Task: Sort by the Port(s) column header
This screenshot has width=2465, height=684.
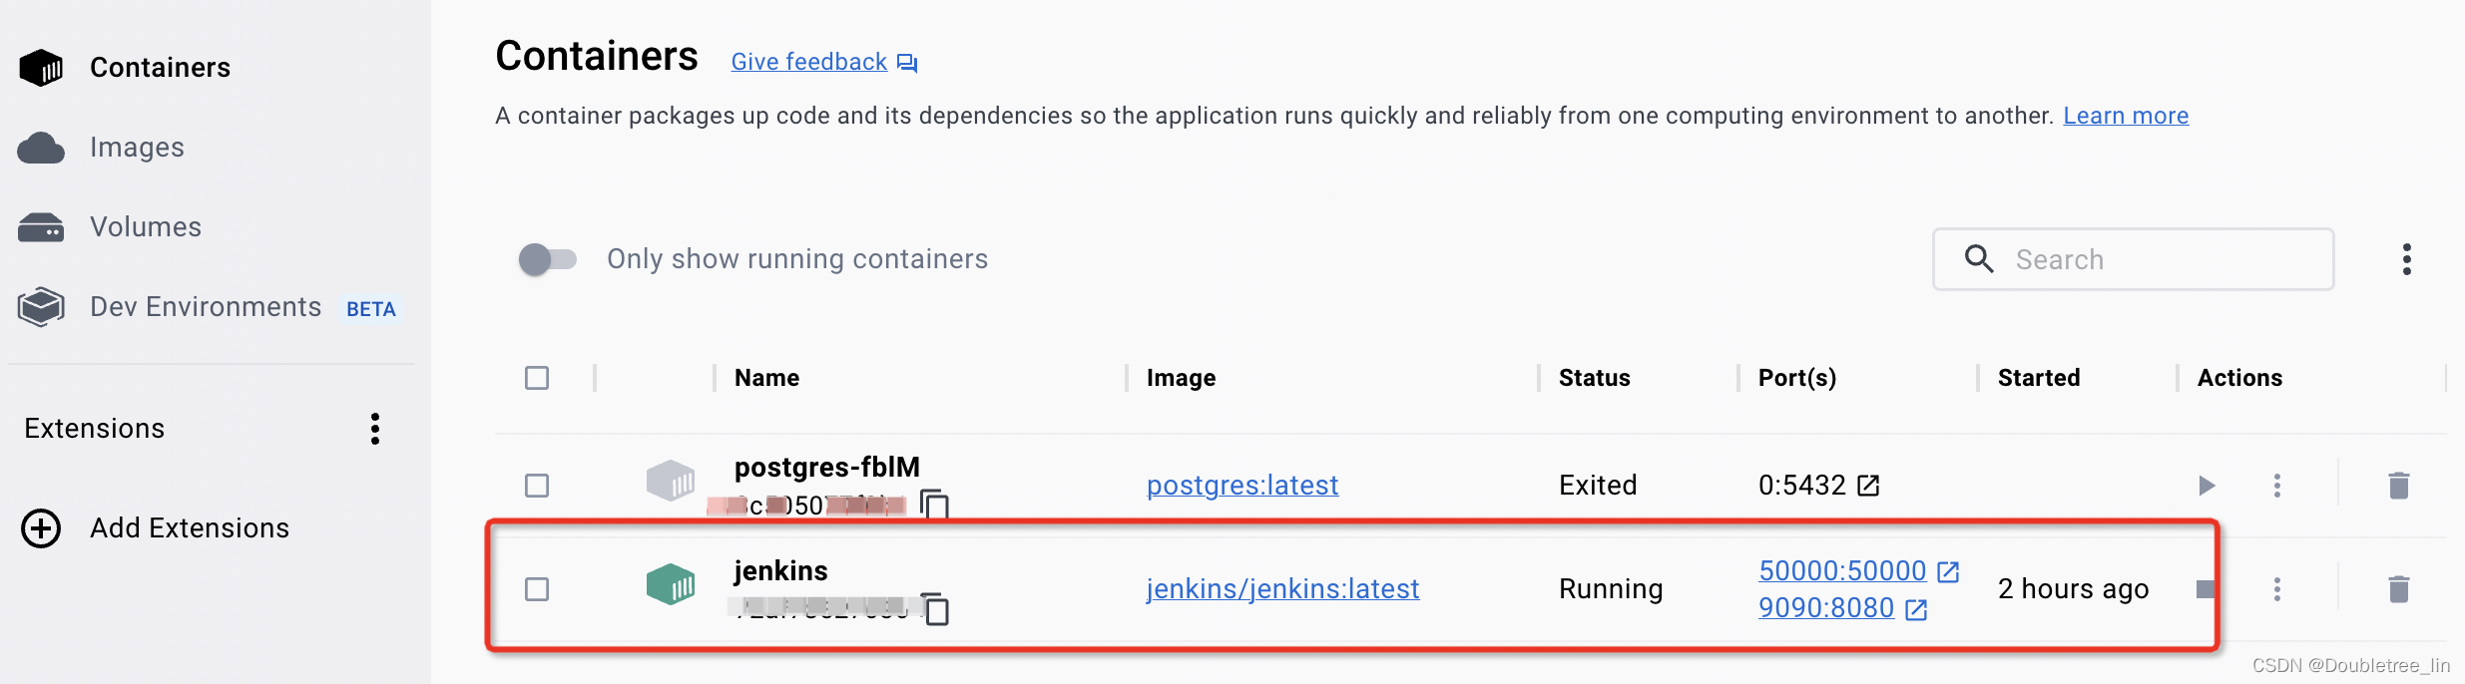Action: (1797, 378)
